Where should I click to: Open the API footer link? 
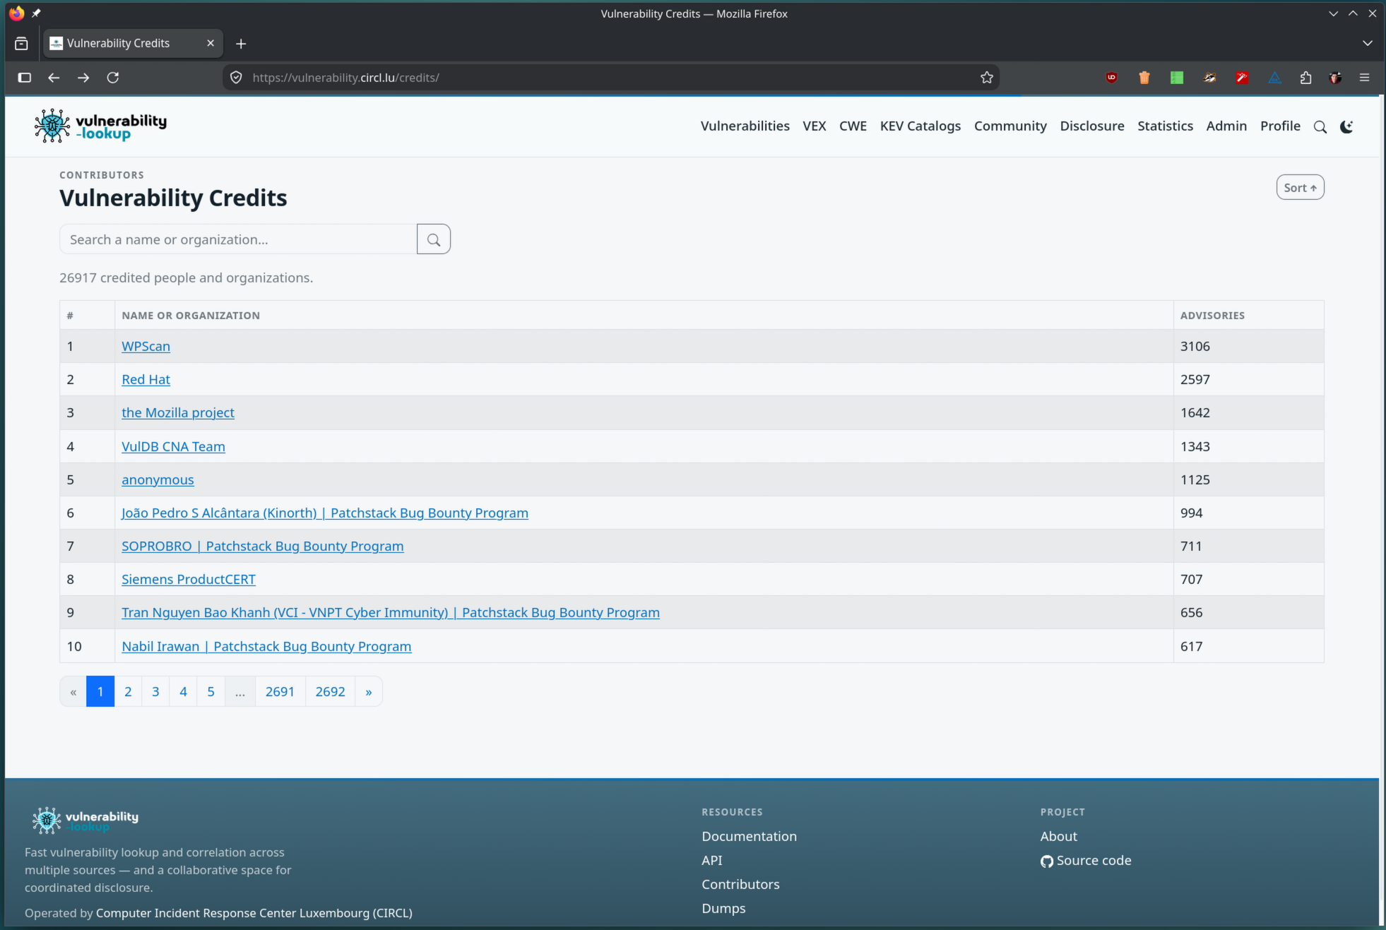click(x=711, y=860)
